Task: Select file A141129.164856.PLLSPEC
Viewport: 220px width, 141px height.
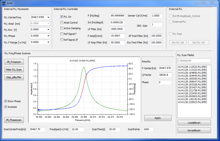Action: tap(193, 73)
